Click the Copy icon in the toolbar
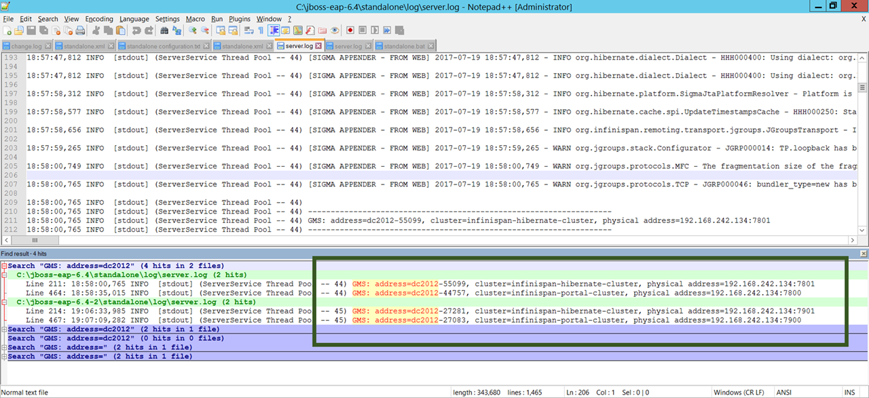The image size is (869, 398). (109, 31)
